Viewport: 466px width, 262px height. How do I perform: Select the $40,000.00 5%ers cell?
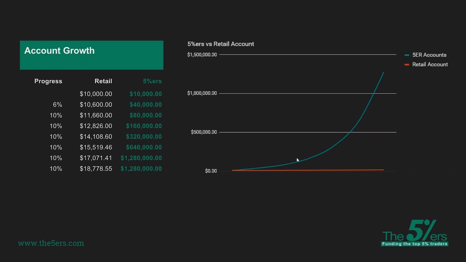(146, 104)
